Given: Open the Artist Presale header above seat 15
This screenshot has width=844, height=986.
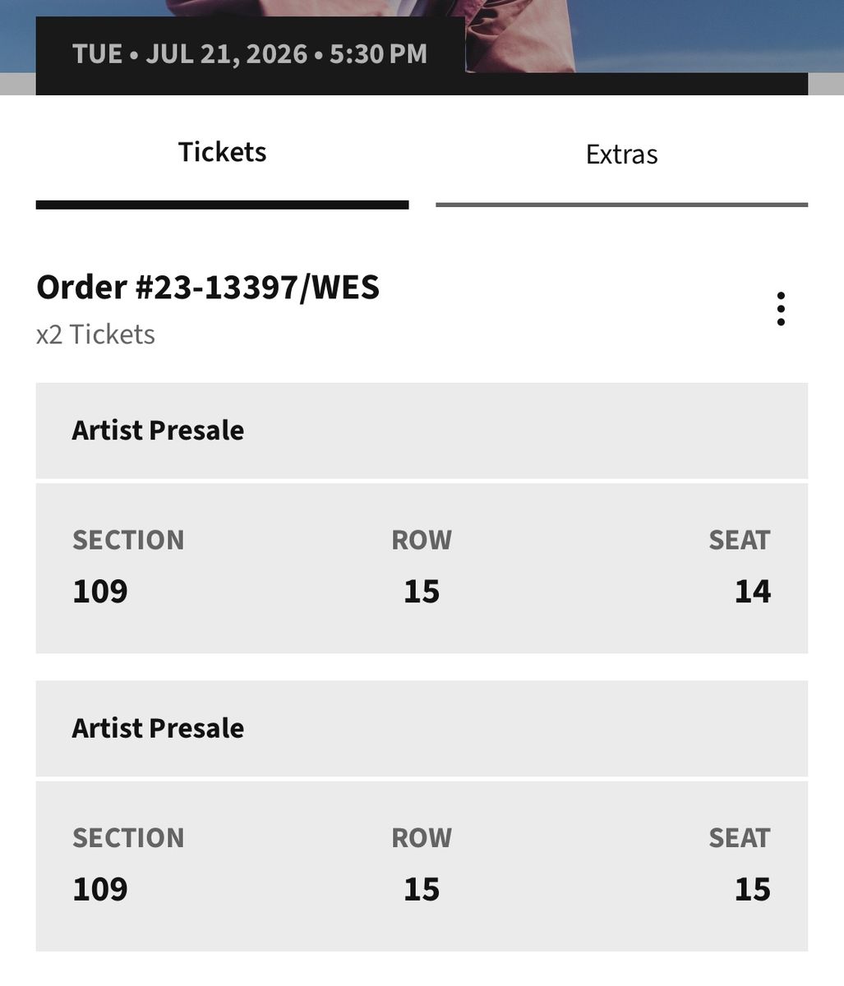Looking at the screenshot, I should (x=158, y=728).
